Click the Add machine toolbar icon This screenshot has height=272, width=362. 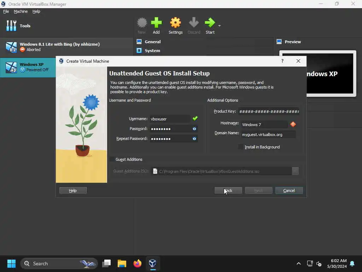click(x=156, y=23)
